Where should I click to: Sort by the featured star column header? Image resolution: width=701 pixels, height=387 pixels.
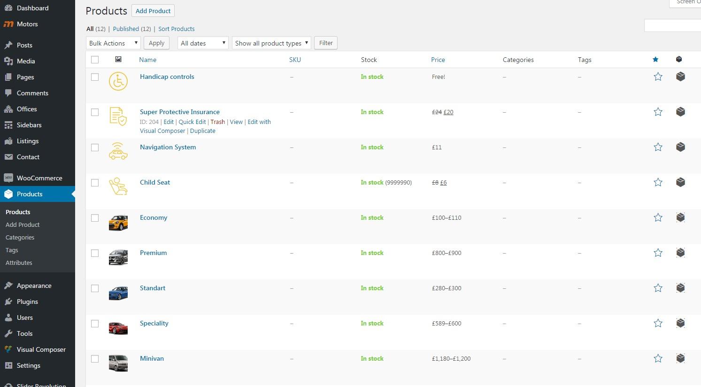655,60
